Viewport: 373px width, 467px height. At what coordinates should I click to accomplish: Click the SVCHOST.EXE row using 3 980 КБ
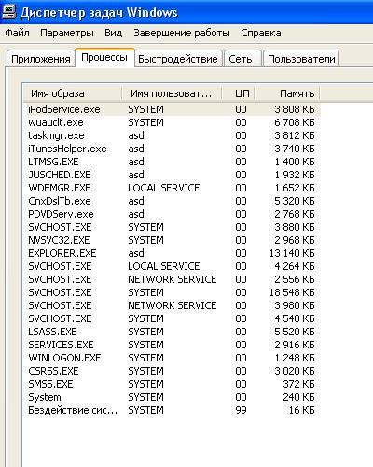(x=172, y=305)
